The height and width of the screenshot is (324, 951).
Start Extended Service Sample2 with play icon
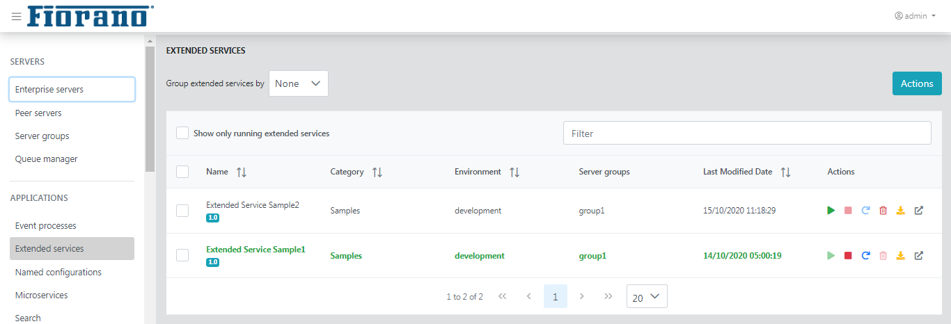point(831,211)
